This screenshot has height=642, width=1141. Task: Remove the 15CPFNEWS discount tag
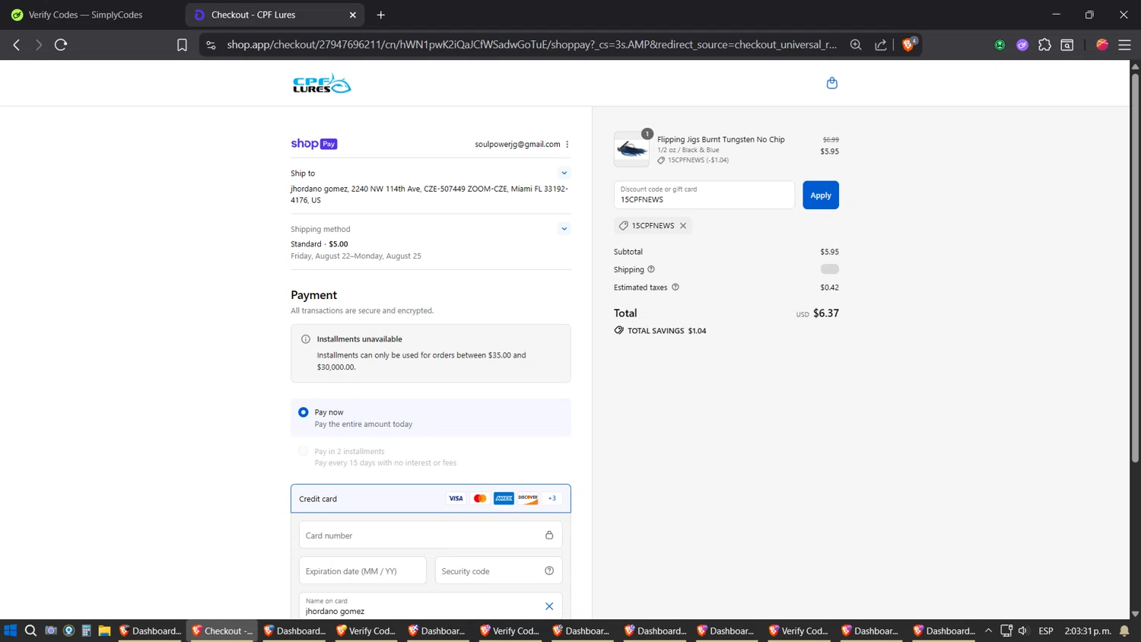(683, 226)
